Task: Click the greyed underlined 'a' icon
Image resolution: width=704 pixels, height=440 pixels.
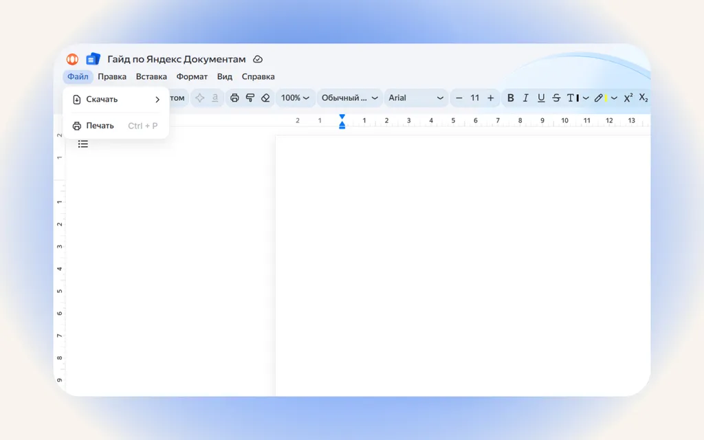Action: click(x=215, y=98)
